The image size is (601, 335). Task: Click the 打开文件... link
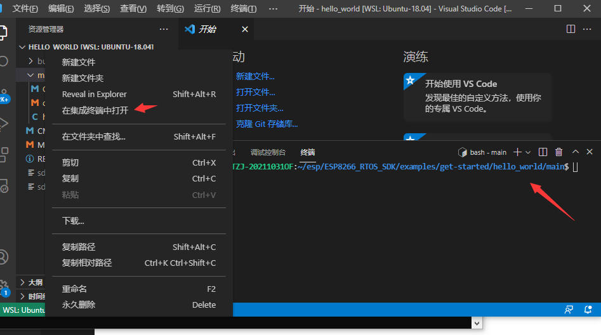click(256, 92)
